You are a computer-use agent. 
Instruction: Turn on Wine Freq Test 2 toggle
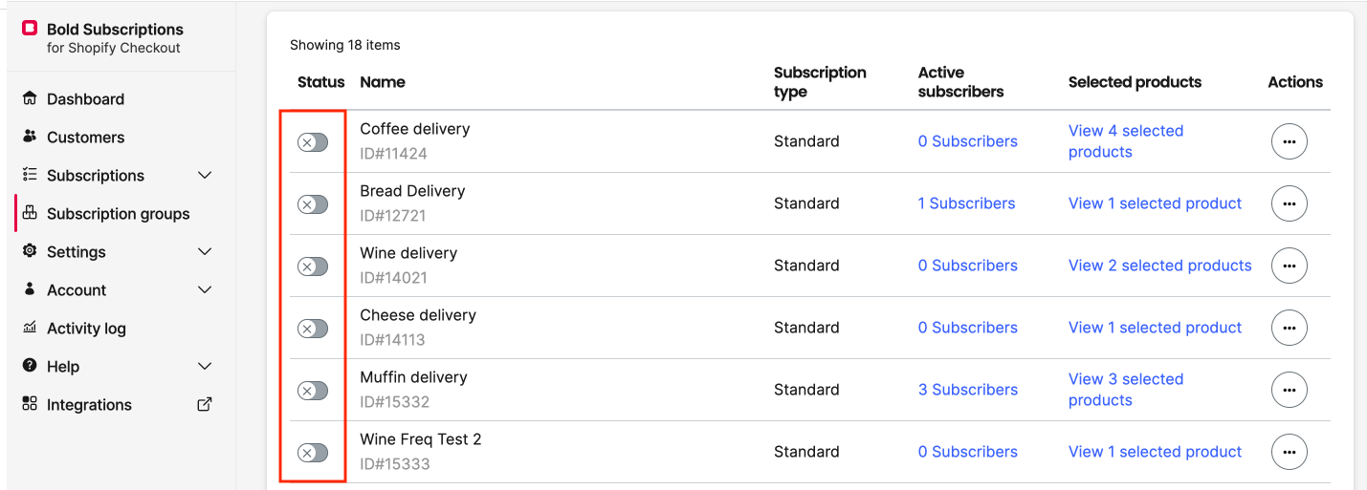(x=313, y=453)
